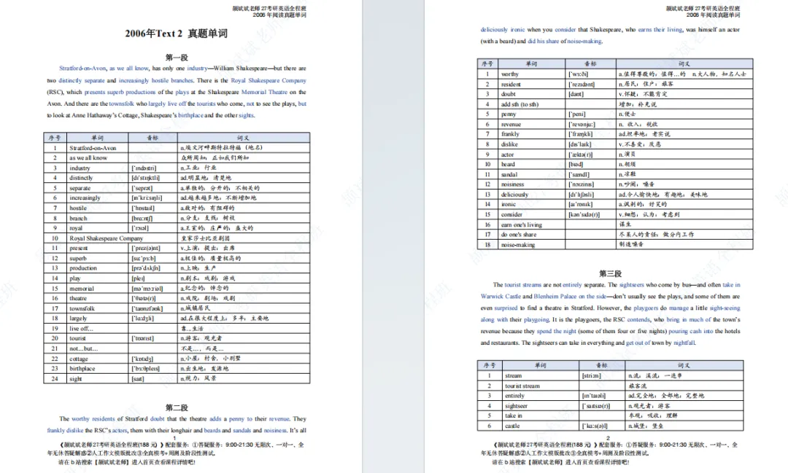Click 'Blenheim Palace' in the third paragraph

[x=555, y=296]
